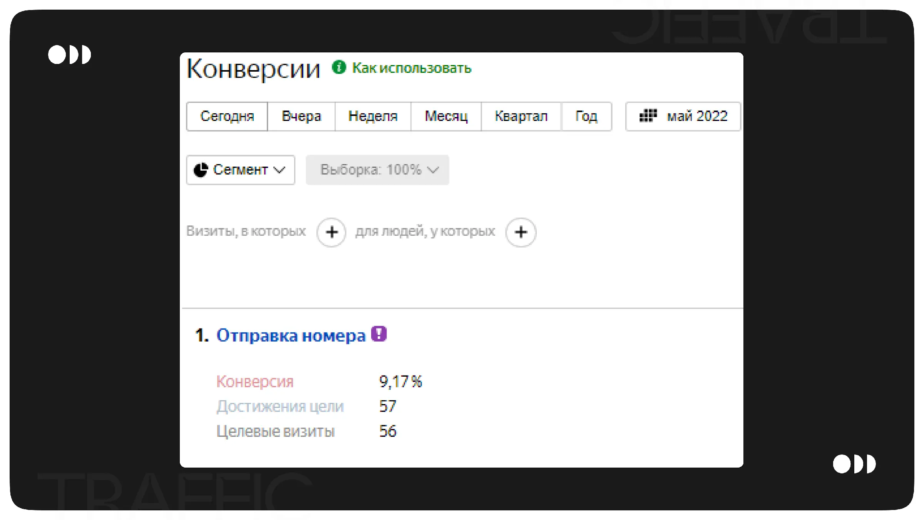924x520 pixels.
Task: Click the purple exclamation goal badge
Action: (379, 334)
